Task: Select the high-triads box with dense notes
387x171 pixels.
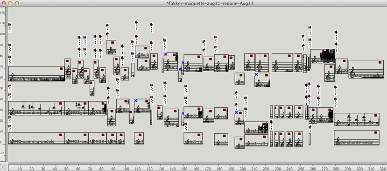Action: [322, 56]
